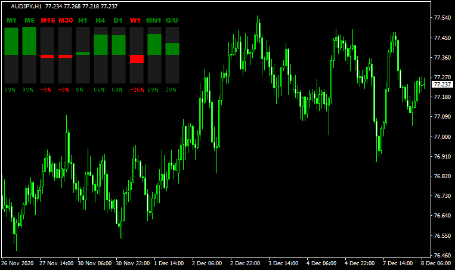Click the AUDJPY,H1 chart title text

pyautogui.click(x=29, y=6)
